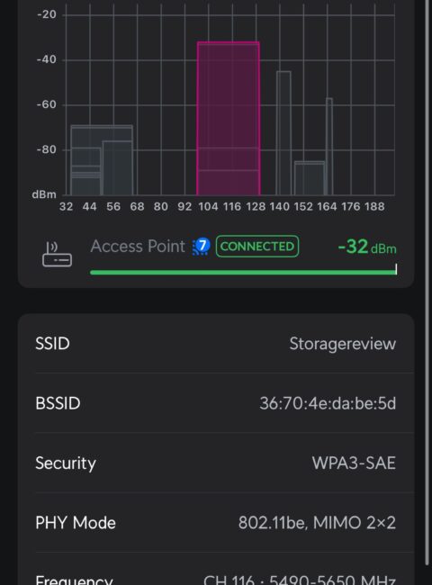Tap the -32 dBm signal strength reading
The height and width of the screenshot is (585, 432).
click(366, 247)
